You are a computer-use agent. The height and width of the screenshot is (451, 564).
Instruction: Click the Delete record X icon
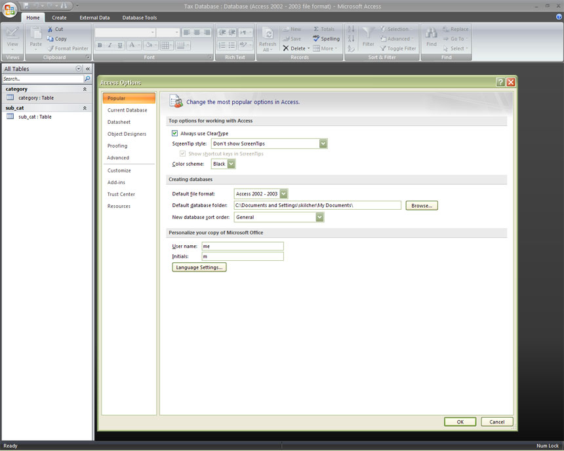pyautogui.click(x=286, y=49)
